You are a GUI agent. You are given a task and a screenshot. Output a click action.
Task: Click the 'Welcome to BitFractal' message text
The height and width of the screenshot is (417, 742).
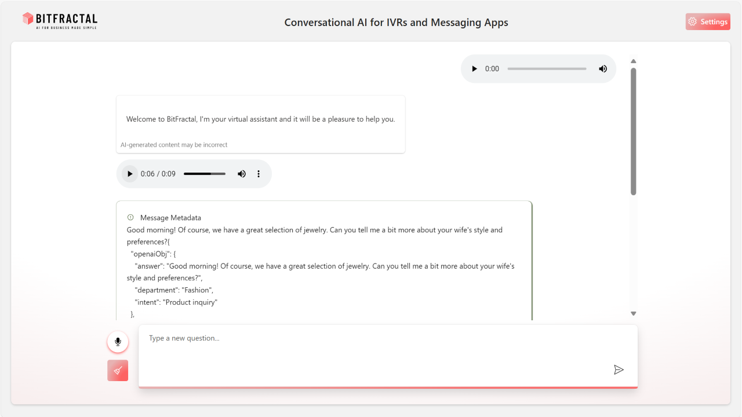click(x=261, y=119)
